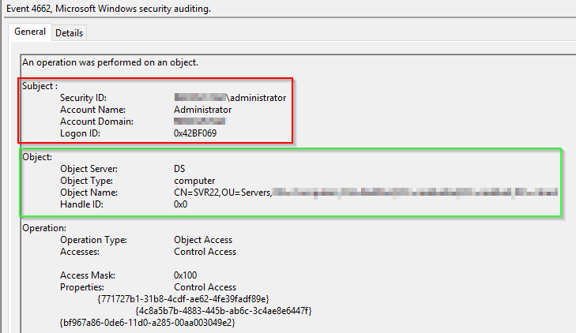Image resolution: width=576 pixels, height=333 pixels.
Task: Click the Security ID administrator value
Action: tap(230, 98)
